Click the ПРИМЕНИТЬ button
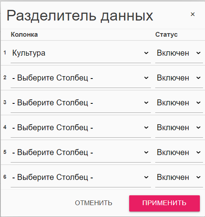Viewport: 205px width, 217px height. (x=164, y=203)
